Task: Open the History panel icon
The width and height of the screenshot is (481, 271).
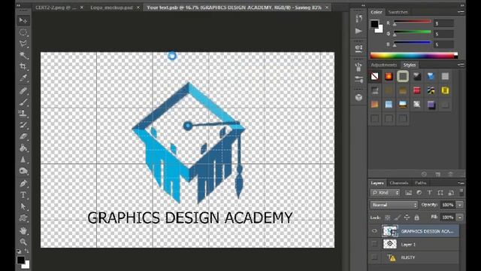Action: (x=358, y=19)
